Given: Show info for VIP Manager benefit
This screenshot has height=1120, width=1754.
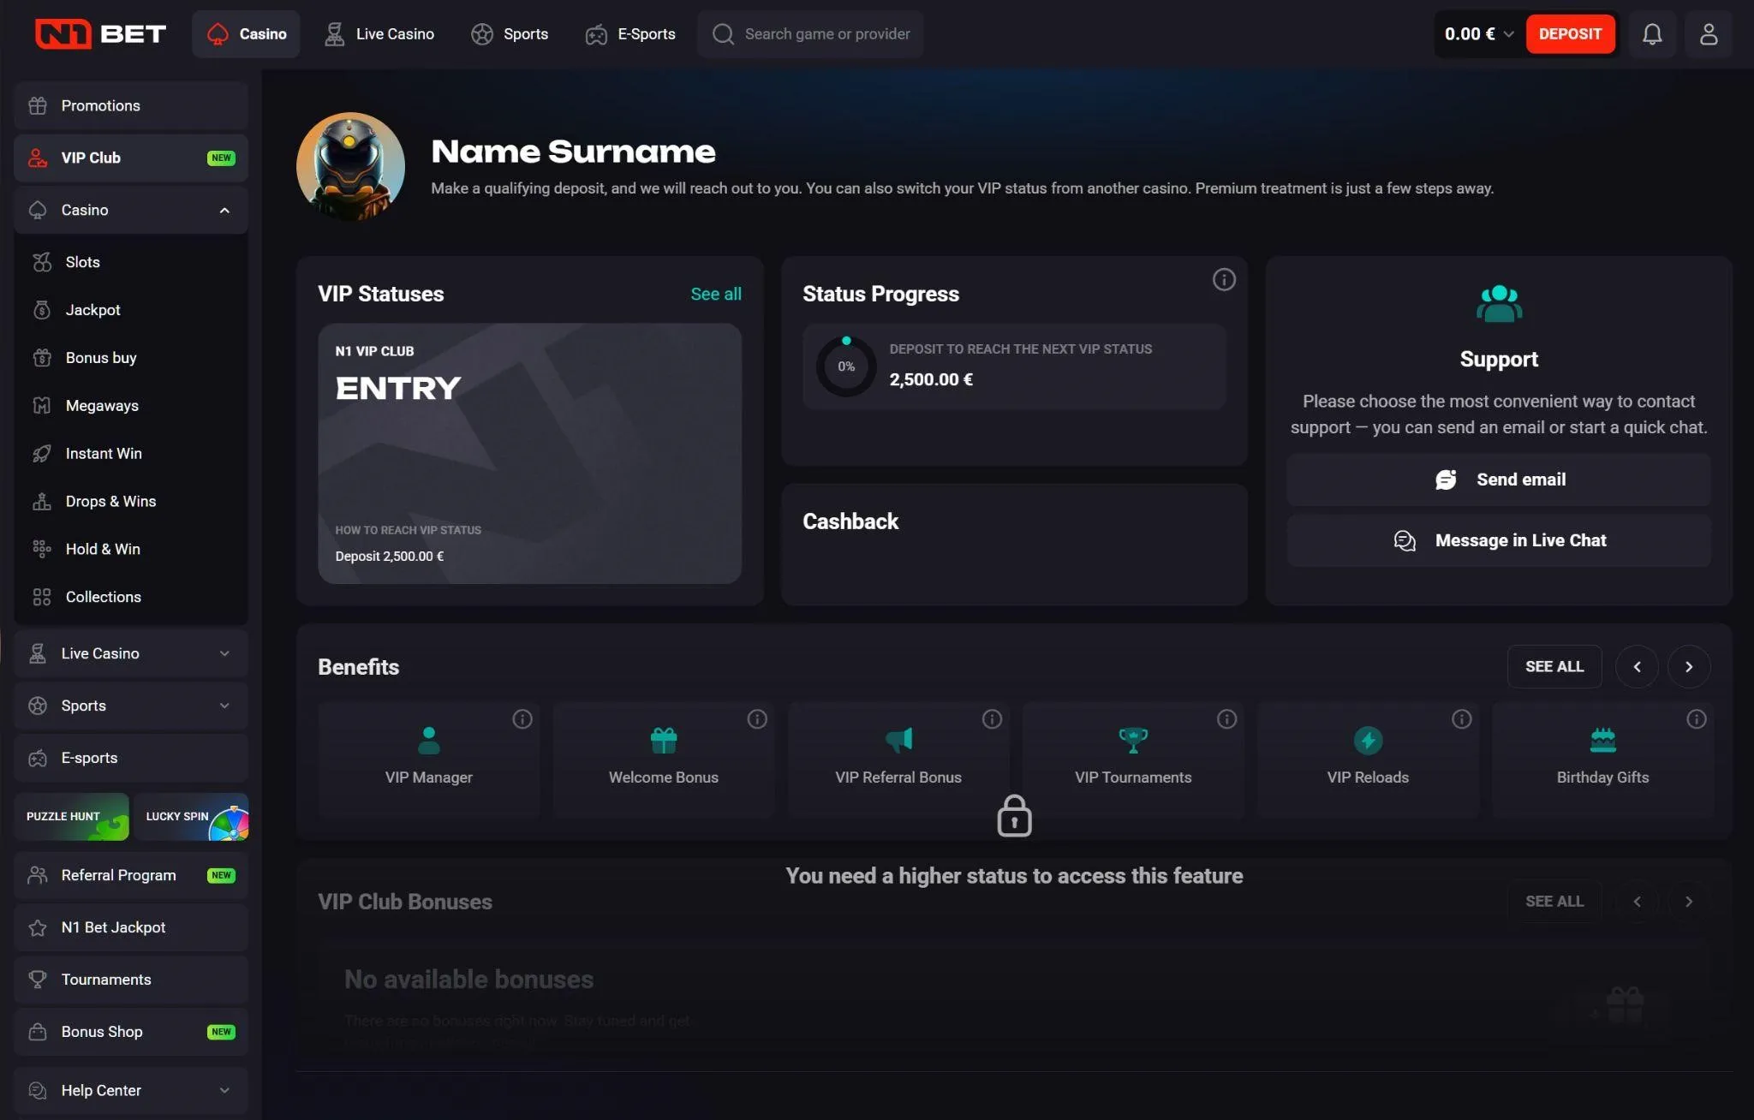Looking at the screenshot, I should 522,719.
